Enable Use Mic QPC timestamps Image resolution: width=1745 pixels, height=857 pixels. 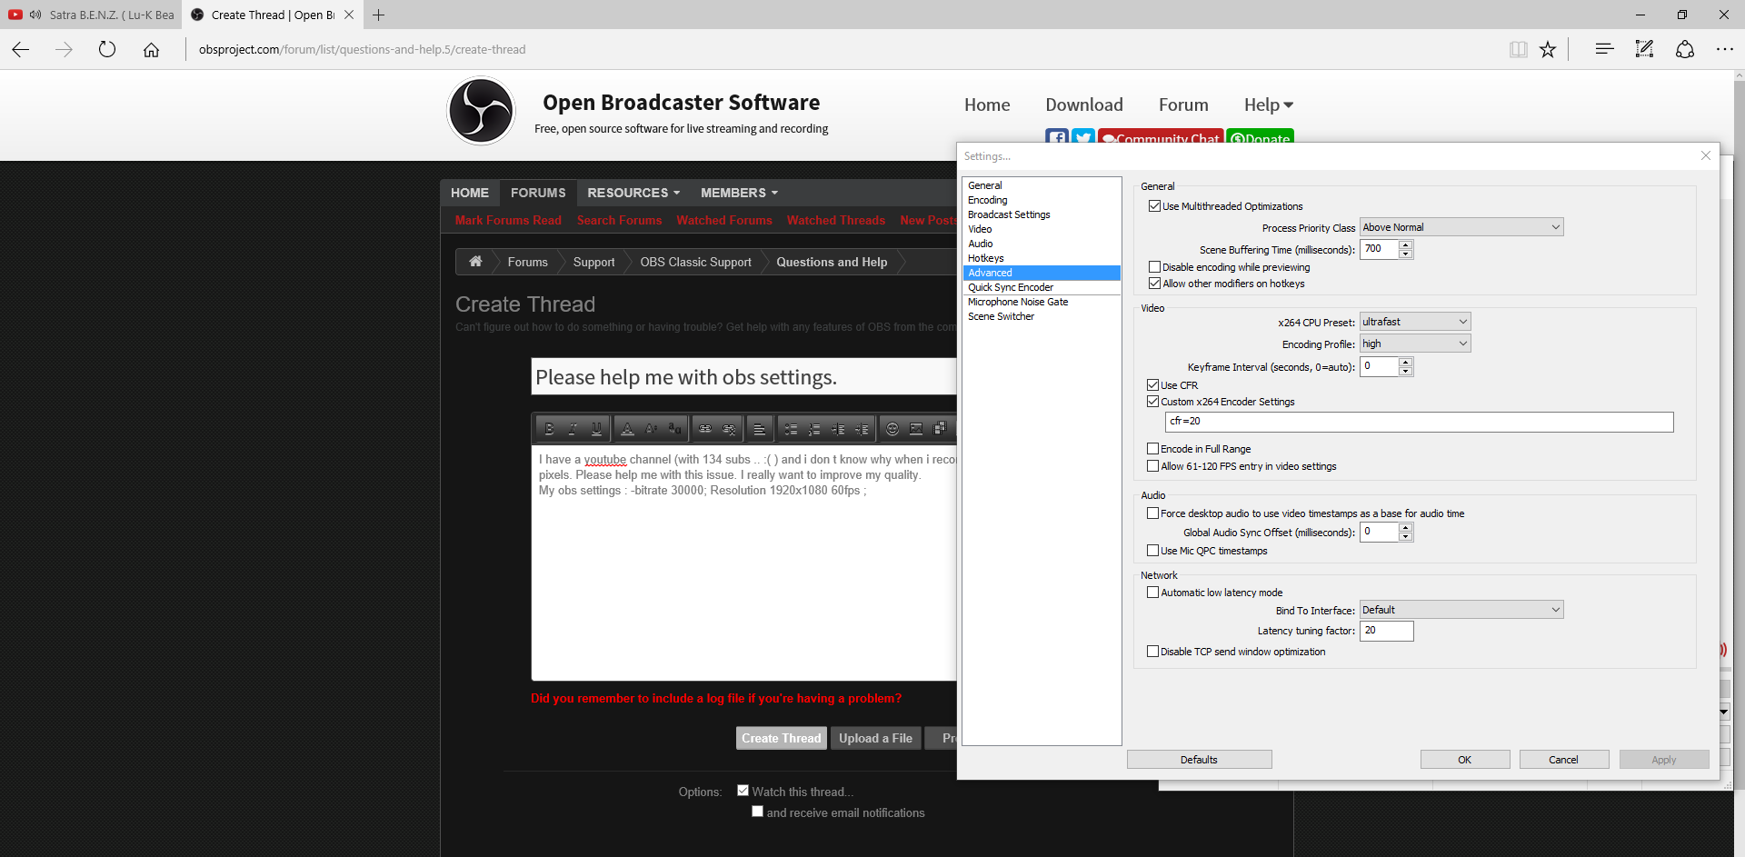click(x=1152, y=551)
